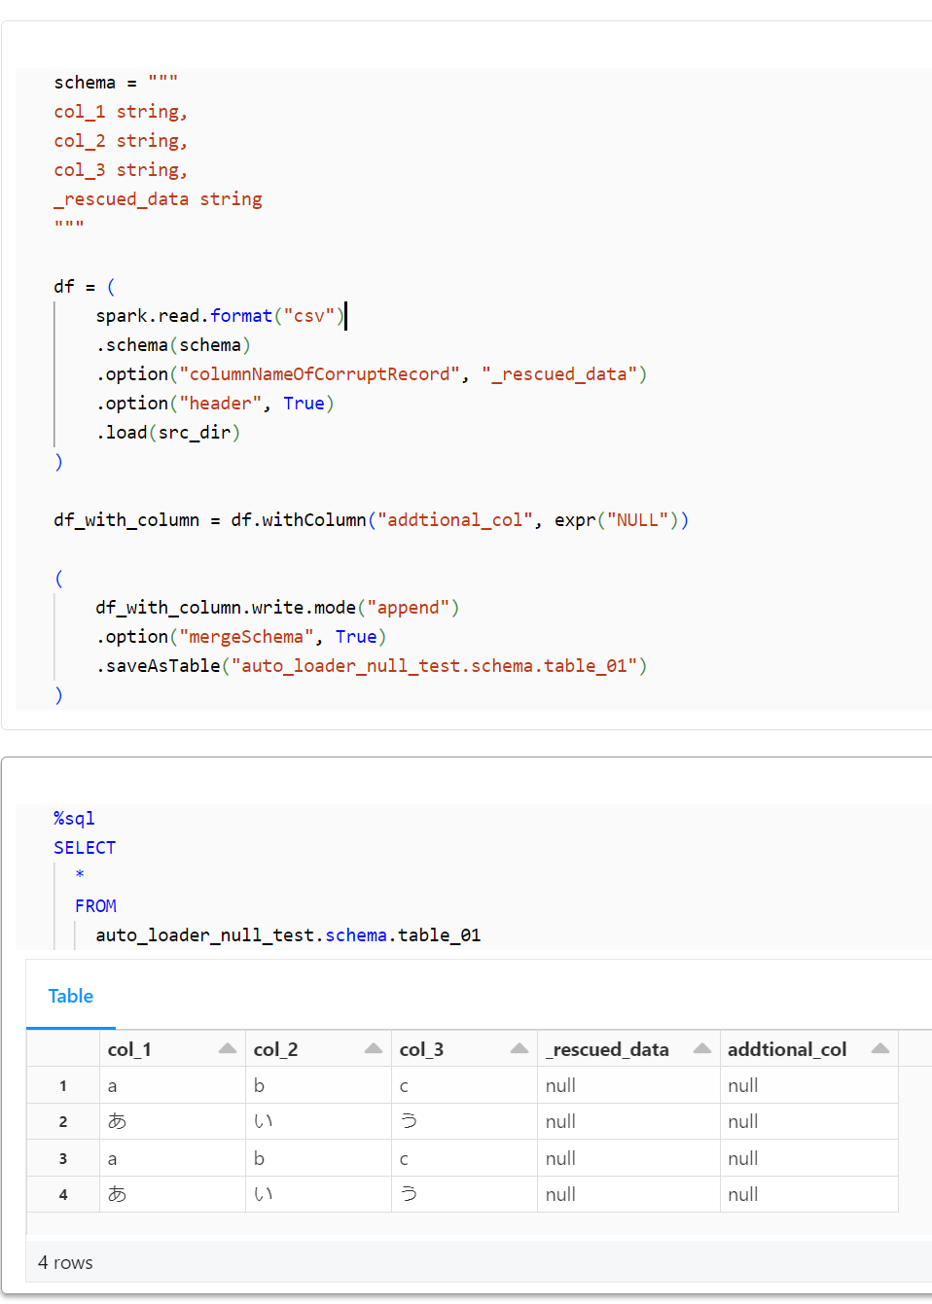Viewport: 932px width, 1304px height.
Task: Select row number 2 in table
Action: pos(63,1121)
